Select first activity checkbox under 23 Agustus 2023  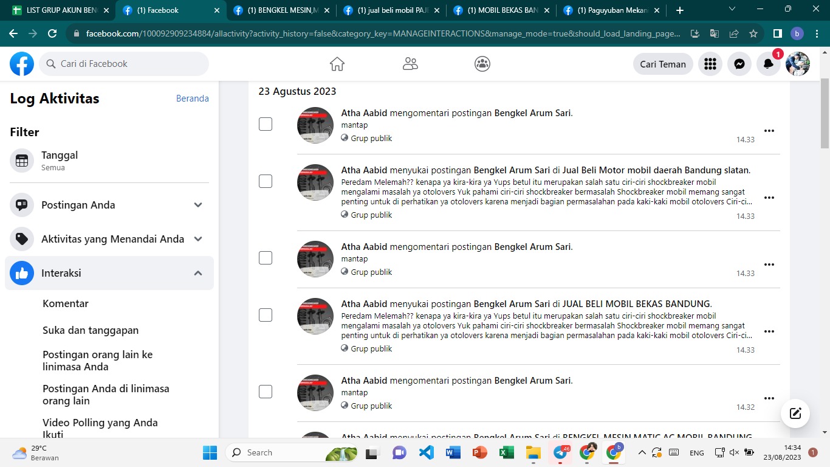pyautogui.click(x=266, y=124)
